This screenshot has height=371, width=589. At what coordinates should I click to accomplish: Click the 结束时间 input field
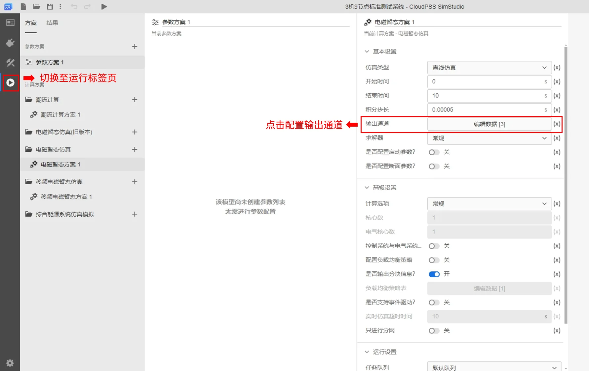pyautogui.click(x=489, y=96)
